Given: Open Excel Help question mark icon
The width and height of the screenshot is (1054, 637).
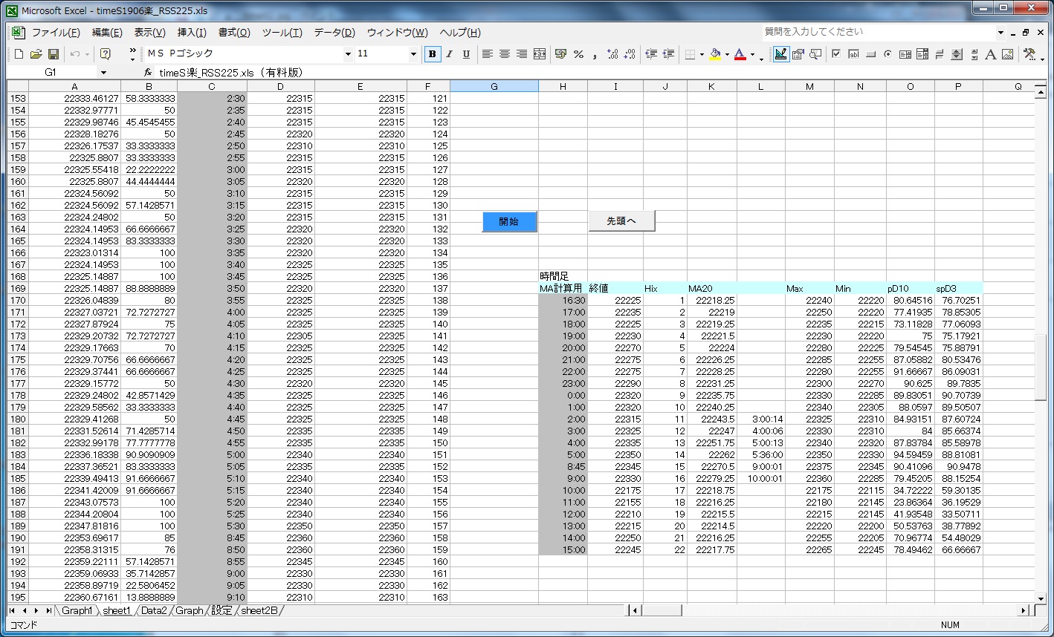Looking at the screenshot, I should [x=106, y=54].
